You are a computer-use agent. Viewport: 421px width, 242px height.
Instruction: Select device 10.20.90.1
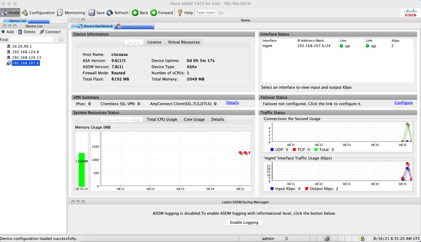(22, 46)
